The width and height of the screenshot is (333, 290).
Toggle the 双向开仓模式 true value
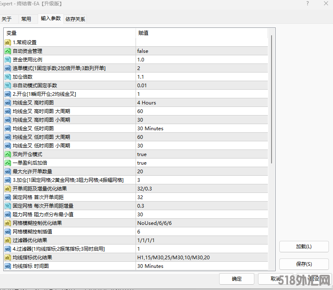point(202,154)
